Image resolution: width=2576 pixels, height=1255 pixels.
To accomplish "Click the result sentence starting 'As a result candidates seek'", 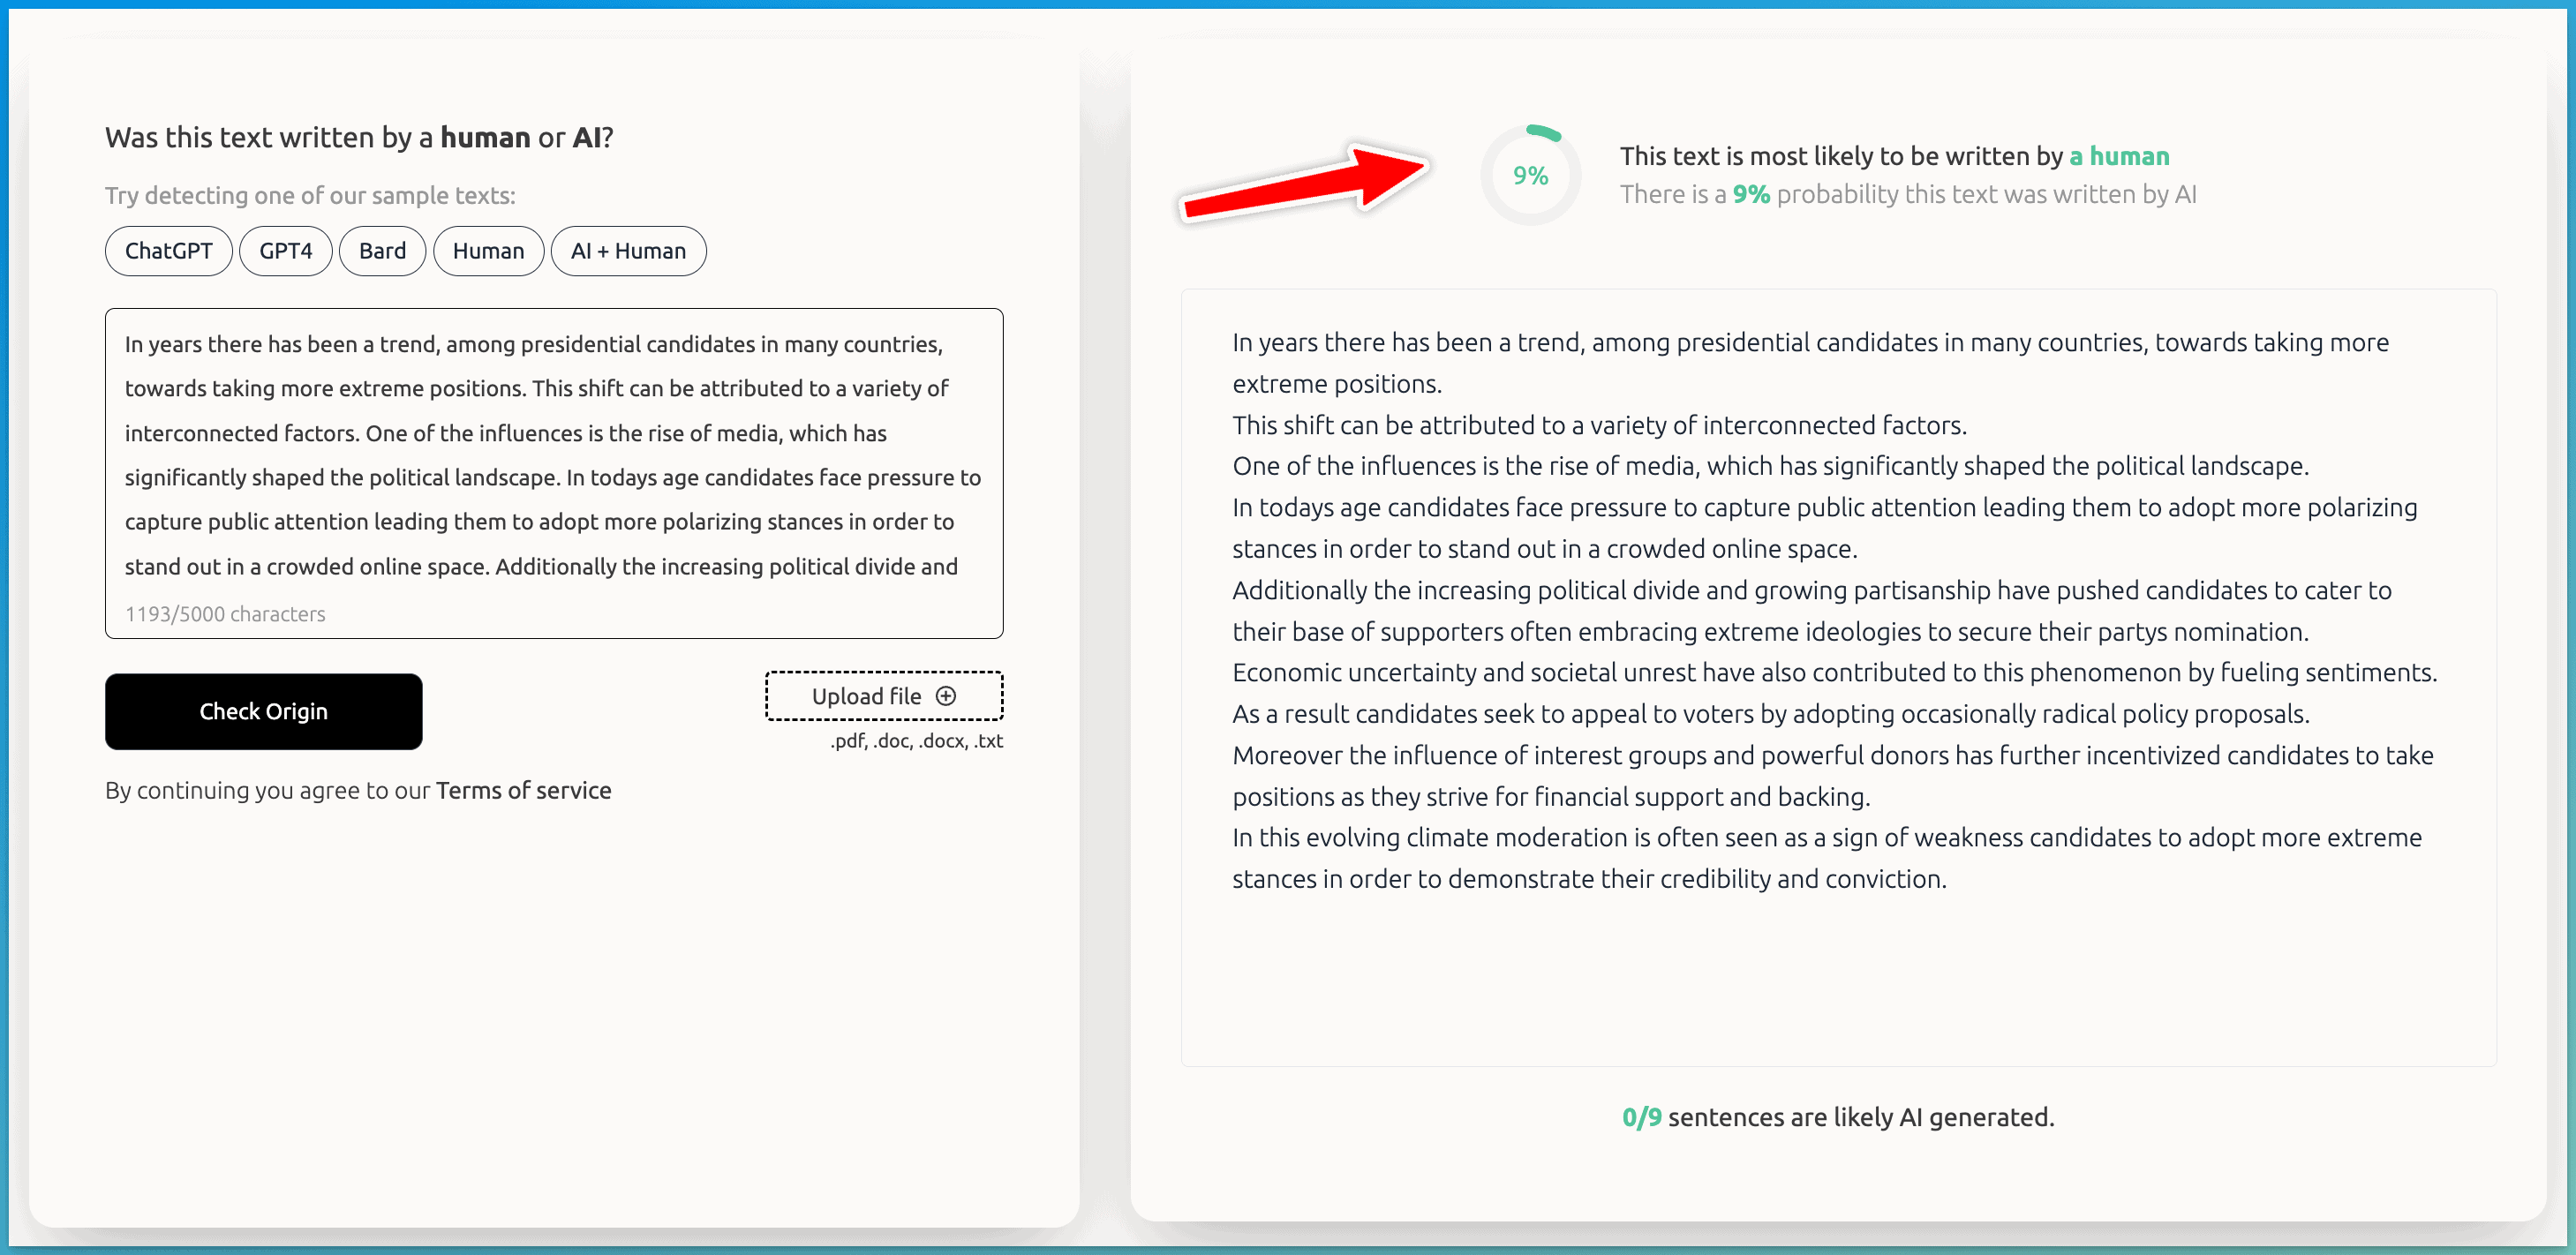I will [1770, 714].
